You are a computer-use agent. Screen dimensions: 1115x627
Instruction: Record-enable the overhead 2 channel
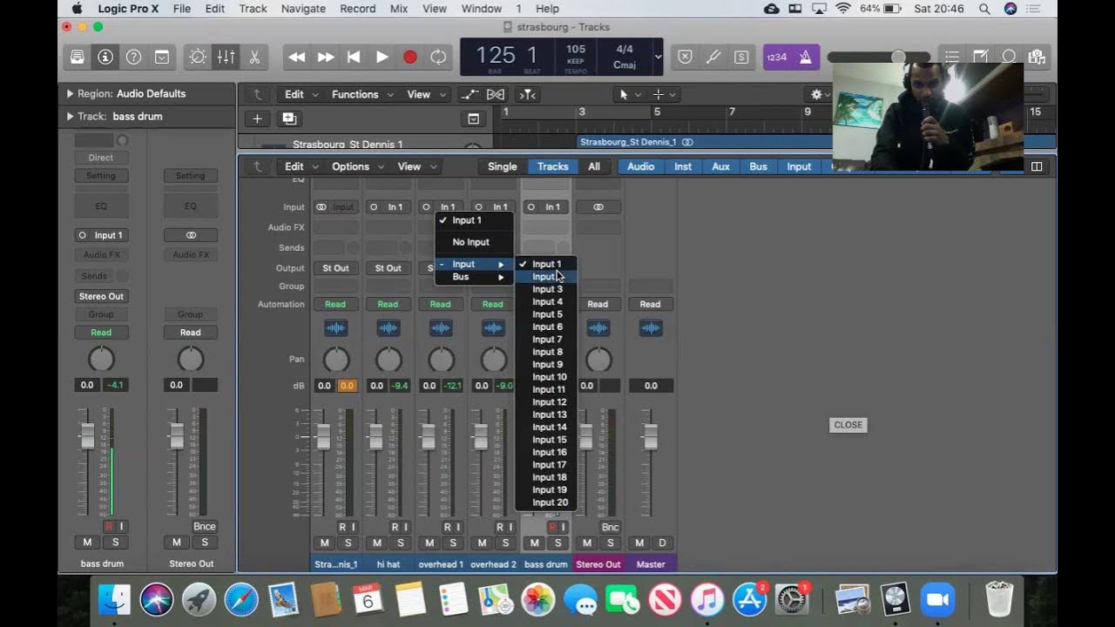coord(500,528)
